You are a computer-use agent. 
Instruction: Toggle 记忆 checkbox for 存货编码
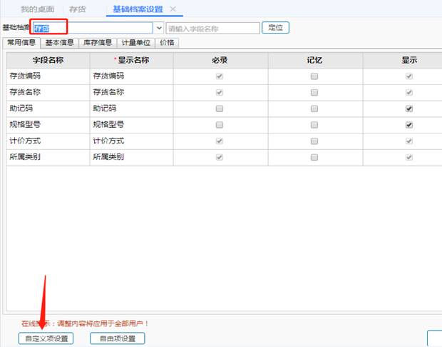(x=314, y=76)
